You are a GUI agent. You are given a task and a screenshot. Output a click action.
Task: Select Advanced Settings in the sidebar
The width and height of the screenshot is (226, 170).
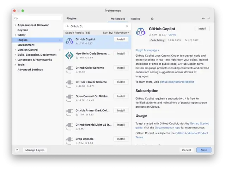click(30, 70)
